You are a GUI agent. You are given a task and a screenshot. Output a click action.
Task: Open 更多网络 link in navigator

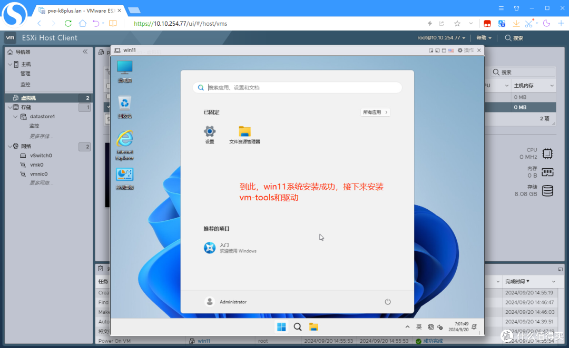coord(41,183)
